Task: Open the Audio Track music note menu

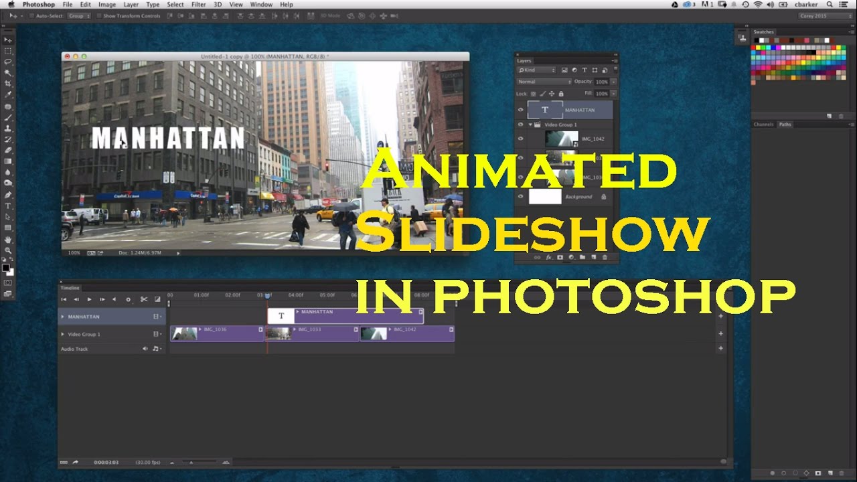Action: [x=156, y=349]
